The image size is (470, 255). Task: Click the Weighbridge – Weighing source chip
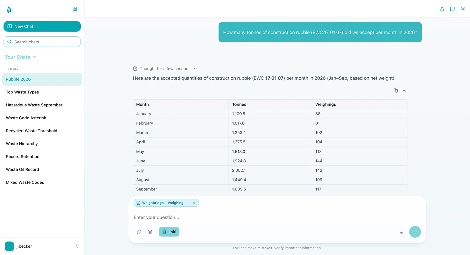tap(166, 203)
